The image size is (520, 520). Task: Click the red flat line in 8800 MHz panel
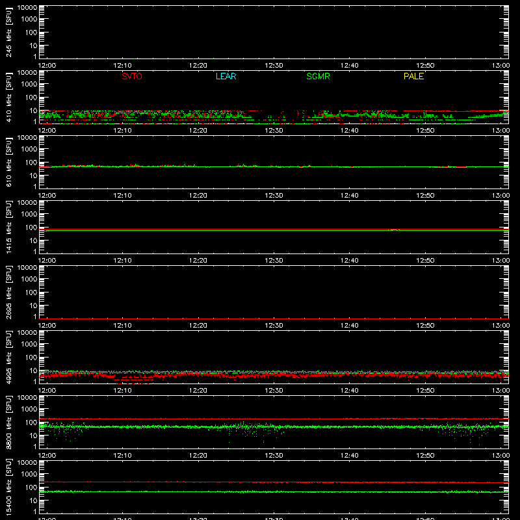pos(274,419)
